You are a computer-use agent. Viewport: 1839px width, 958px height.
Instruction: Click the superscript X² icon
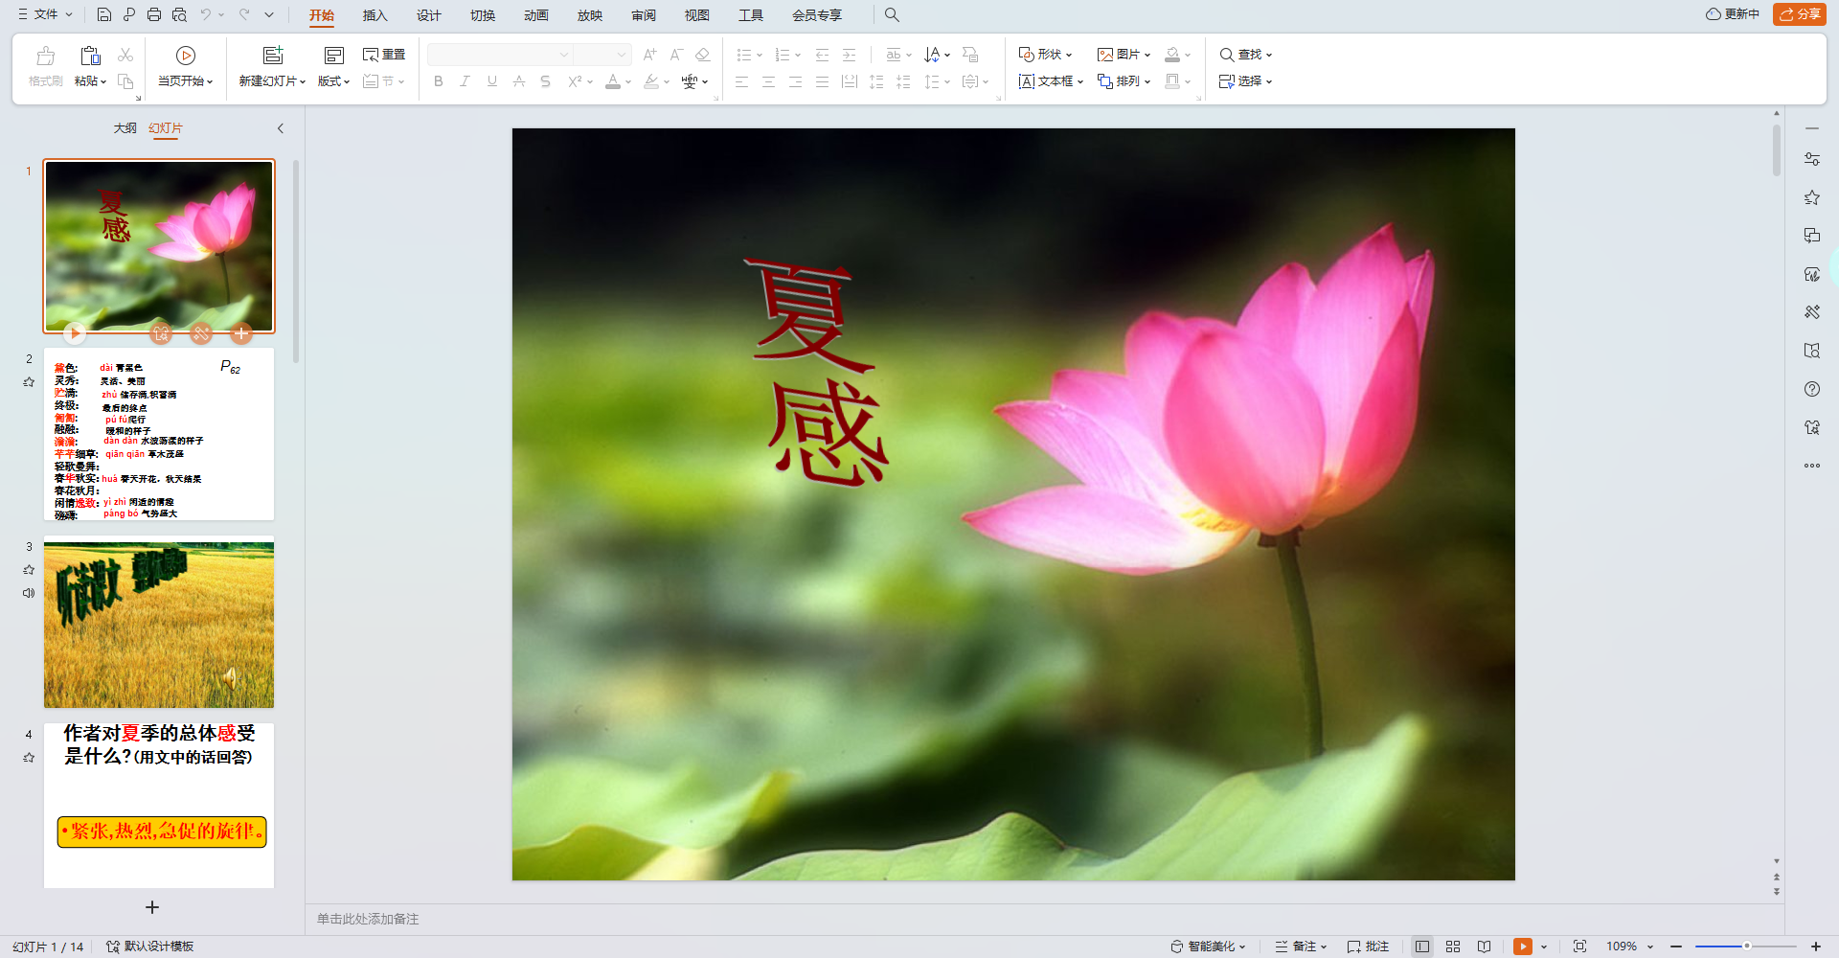575,81
